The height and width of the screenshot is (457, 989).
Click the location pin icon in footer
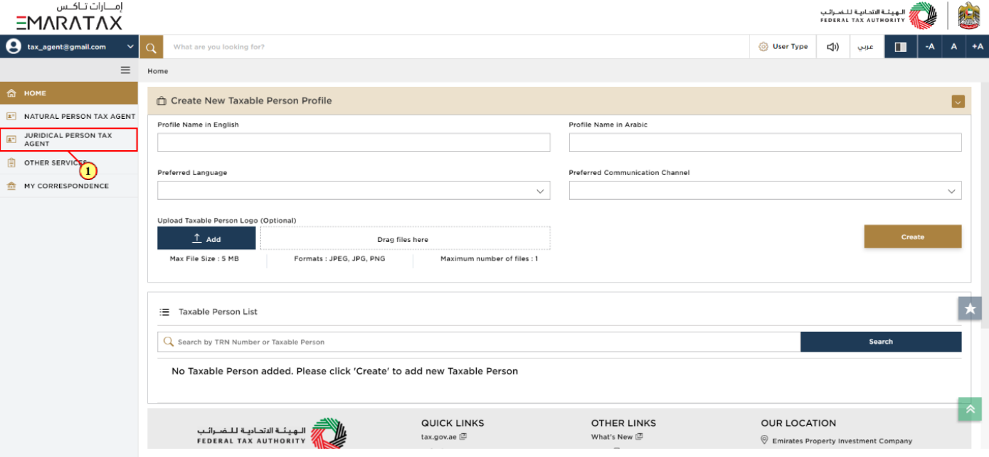(765, 441)
